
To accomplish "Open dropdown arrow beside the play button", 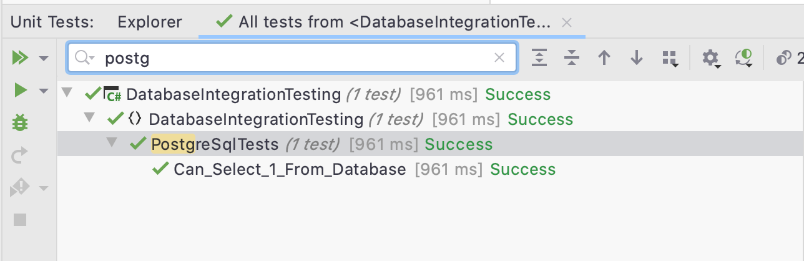I will [x=43, y=91].
